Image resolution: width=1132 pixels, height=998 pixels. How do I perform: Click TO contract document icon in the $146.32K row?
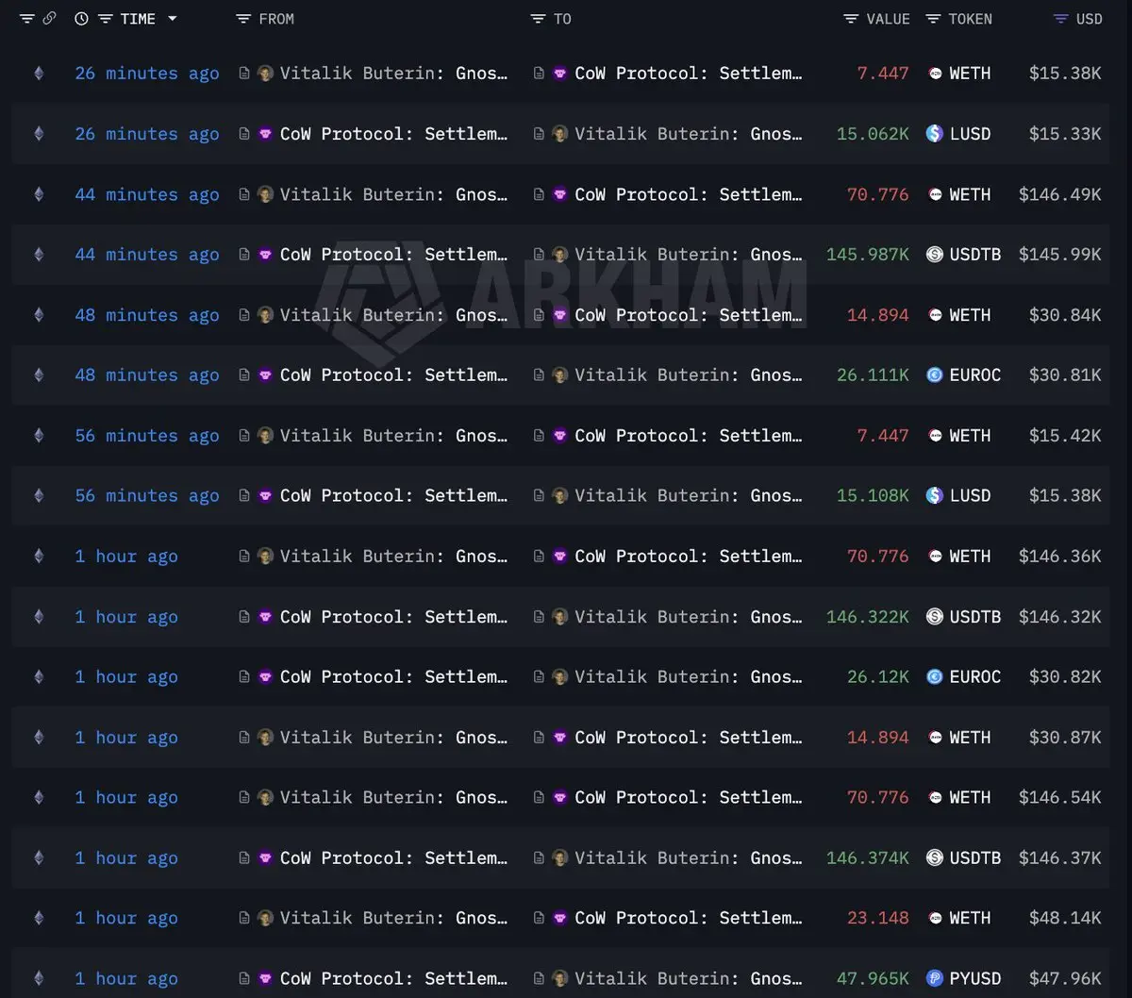[539, 617]
